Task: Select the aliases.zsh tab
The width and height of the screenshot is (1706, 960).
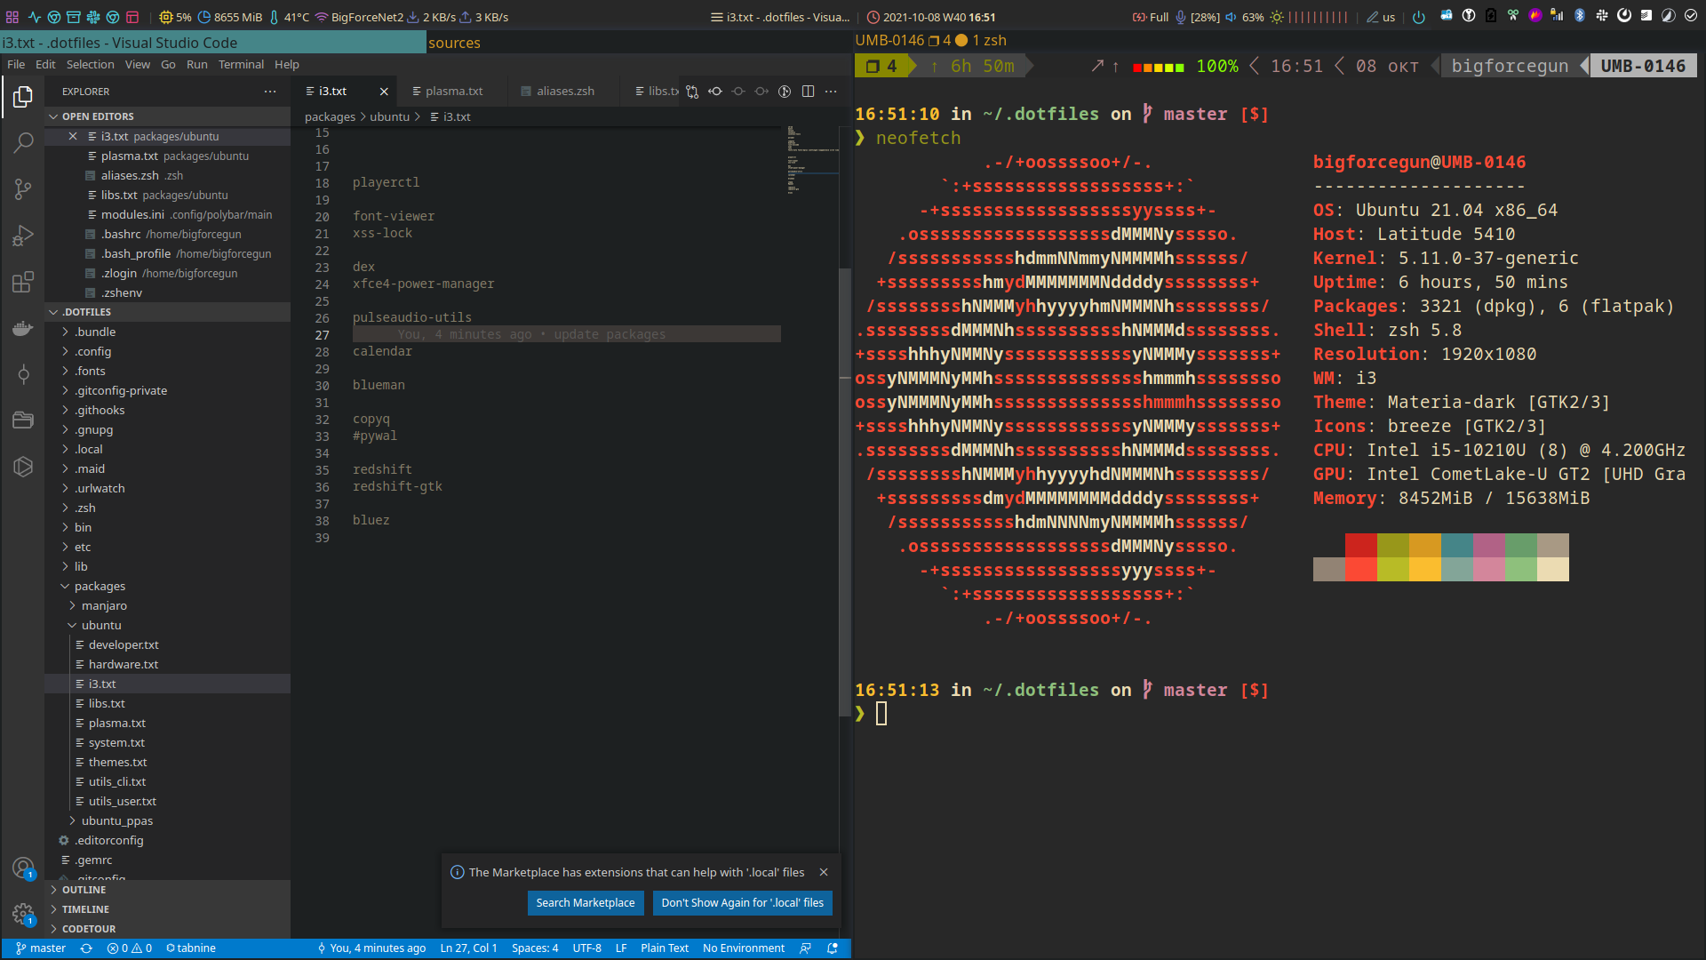Action: 563,92
